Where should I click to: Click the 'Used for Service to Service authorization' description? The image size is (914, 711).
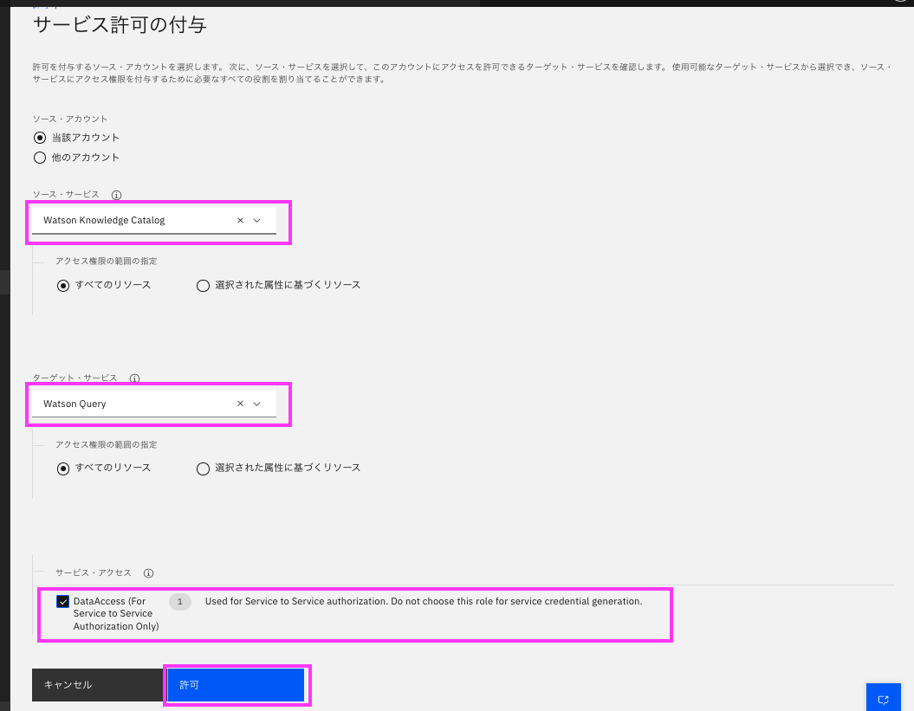click(x=423, y=601)
